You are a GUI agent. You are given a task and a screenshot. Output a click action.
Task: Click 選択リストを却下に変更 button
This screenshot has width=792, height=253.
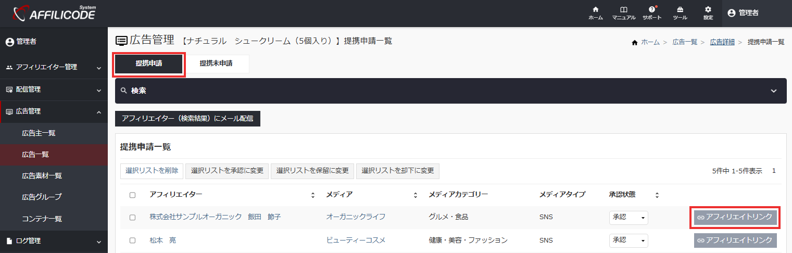398,171
